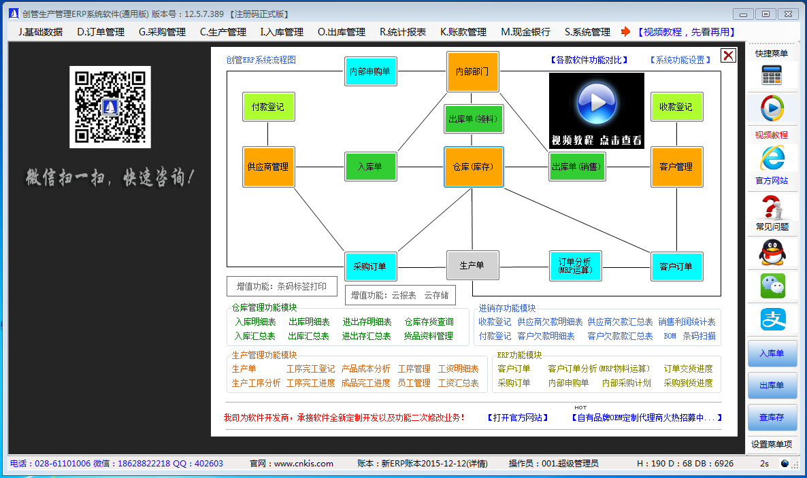Open video tutorials via the sidebar play icon
This screenshot has width=807, height=478.
(x=772, y=107)
